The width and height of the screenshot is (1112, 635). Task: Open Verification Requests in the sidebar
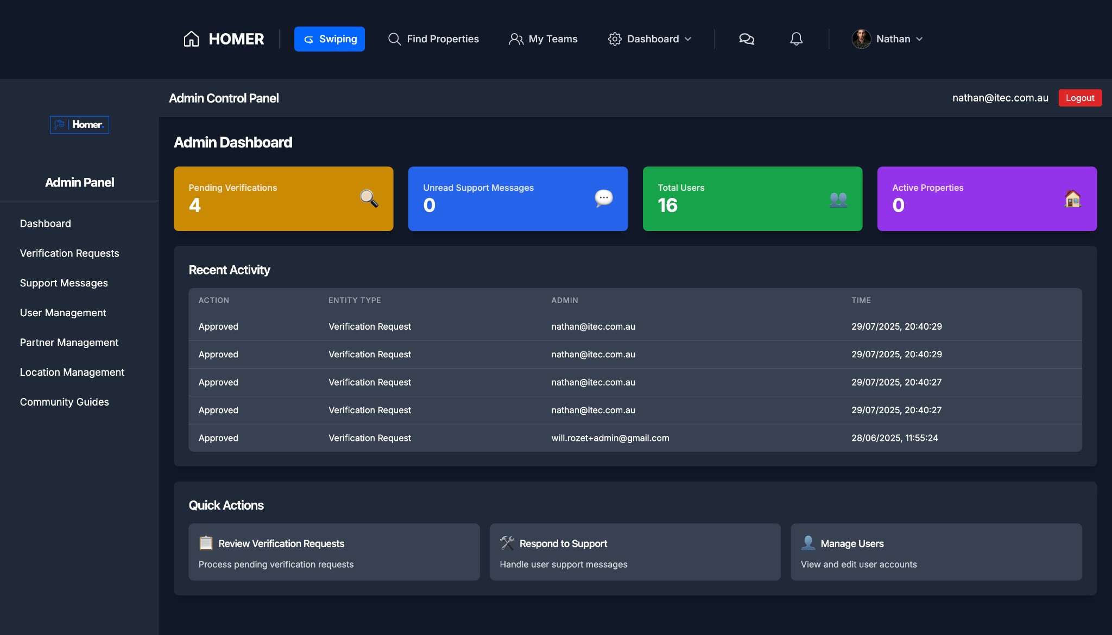(69, 253)
